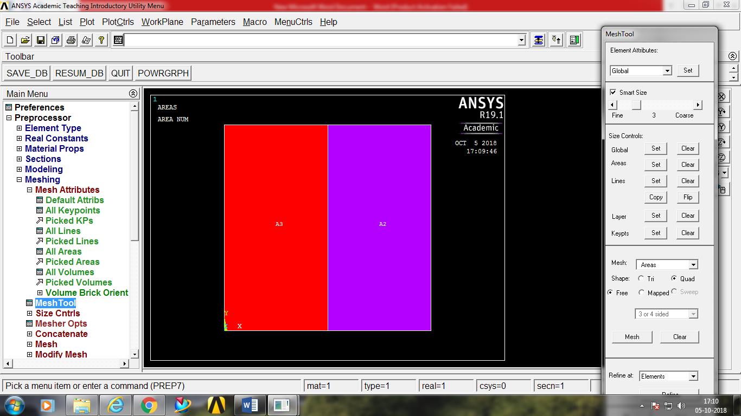Select the Quad shape radio button
This screenshot has width=741, height=416.
coord(674,278)
